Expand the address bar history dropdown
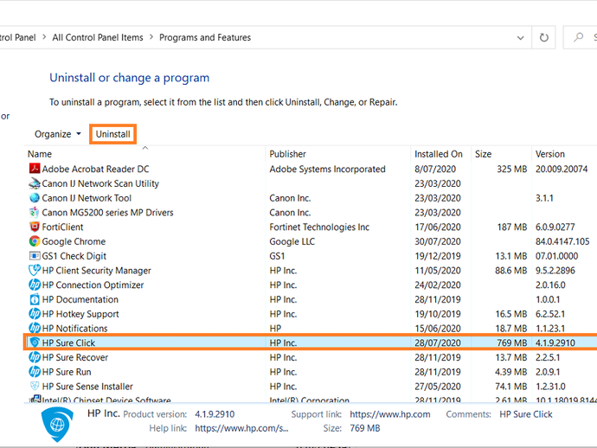Image resolution: width=597 pixels, height=448 pixels. point(520,38)
